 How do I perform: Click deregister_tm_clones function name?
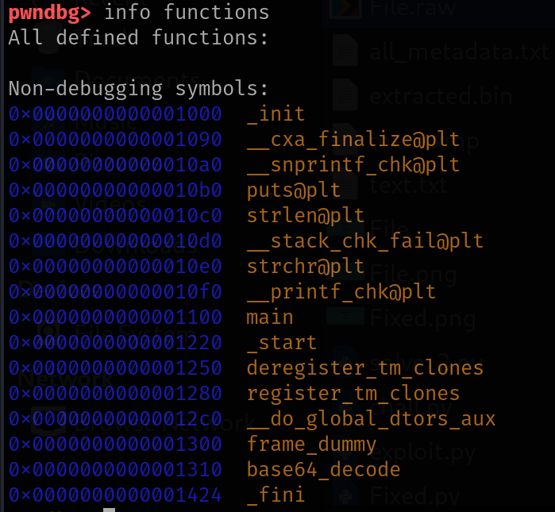[x=365, y=368]
